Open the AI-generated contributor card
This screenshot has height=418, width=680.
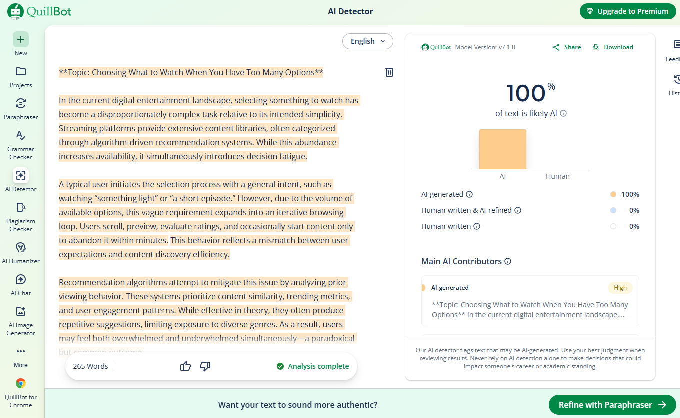(x=530, y=301)
